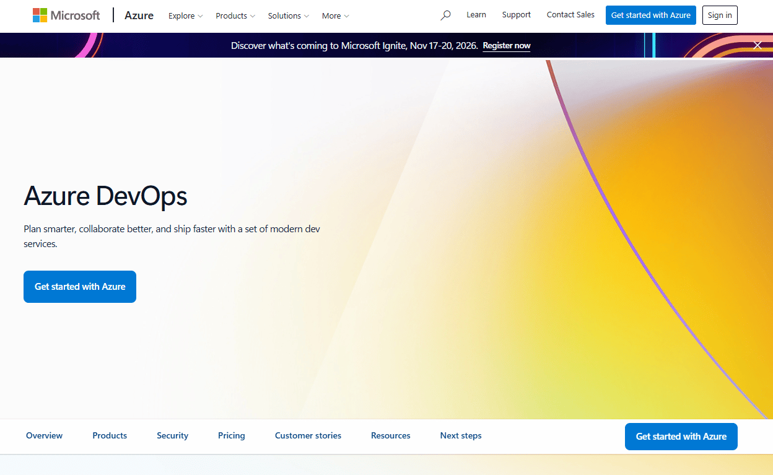
Task: Click the Microsoft logo
Action: click(x=66, y=15)
